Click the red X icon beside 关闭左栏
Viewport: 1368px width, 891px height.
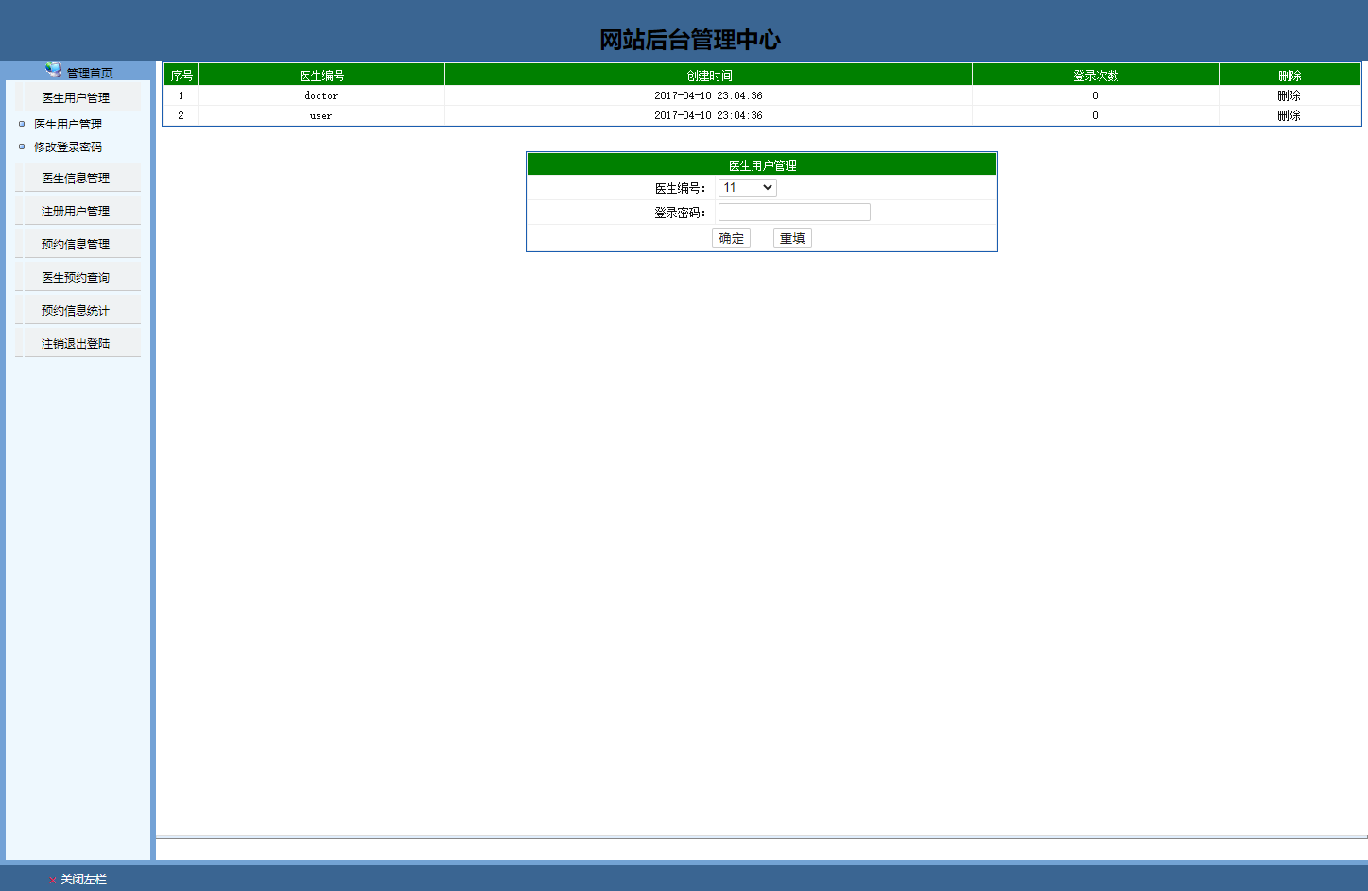point(52,880)
